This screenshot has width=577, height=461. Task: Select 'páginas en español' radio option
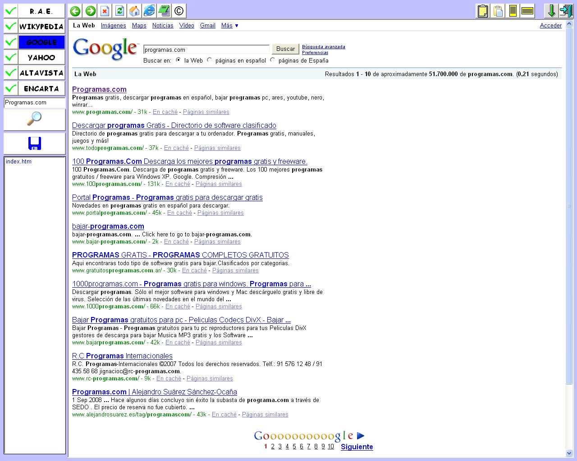[210, 60]
